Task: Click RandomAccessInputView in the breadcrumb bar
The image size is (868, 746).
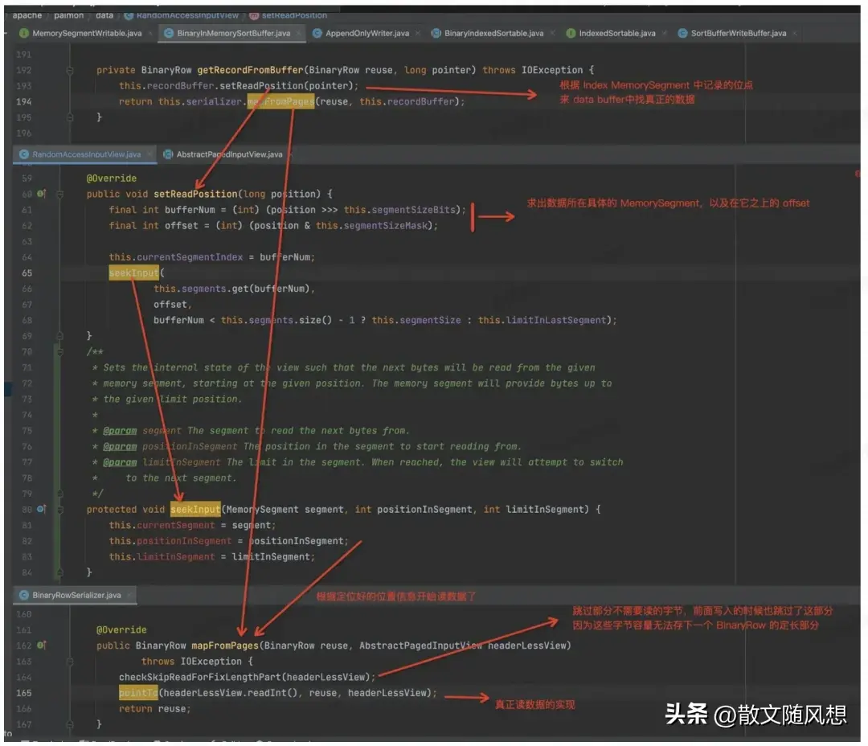Action: pos(187,15)
